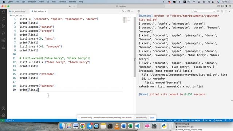The image size is (233, 131).
Task: Click Stop sharing in Screencastify bar
Action: (x=141, y=118)
